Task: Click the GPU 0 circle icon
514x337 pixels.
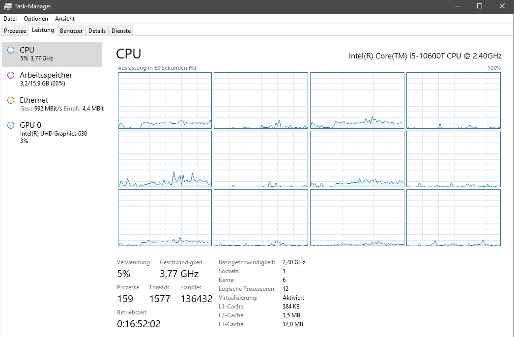Action: (11, 125)
